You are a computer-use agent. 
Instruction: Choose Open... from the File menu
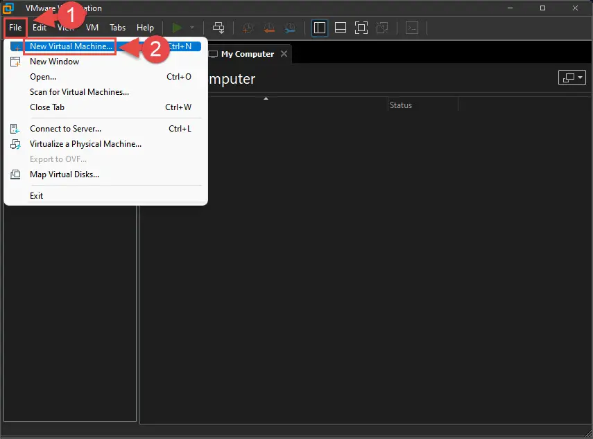coord(105,77)
